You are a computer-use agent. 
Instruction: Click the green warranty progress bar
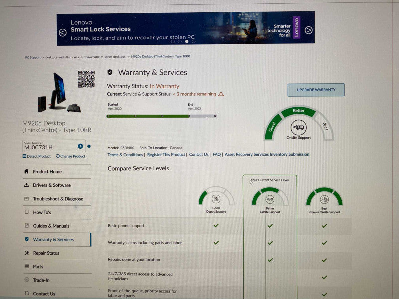point(148,116)
